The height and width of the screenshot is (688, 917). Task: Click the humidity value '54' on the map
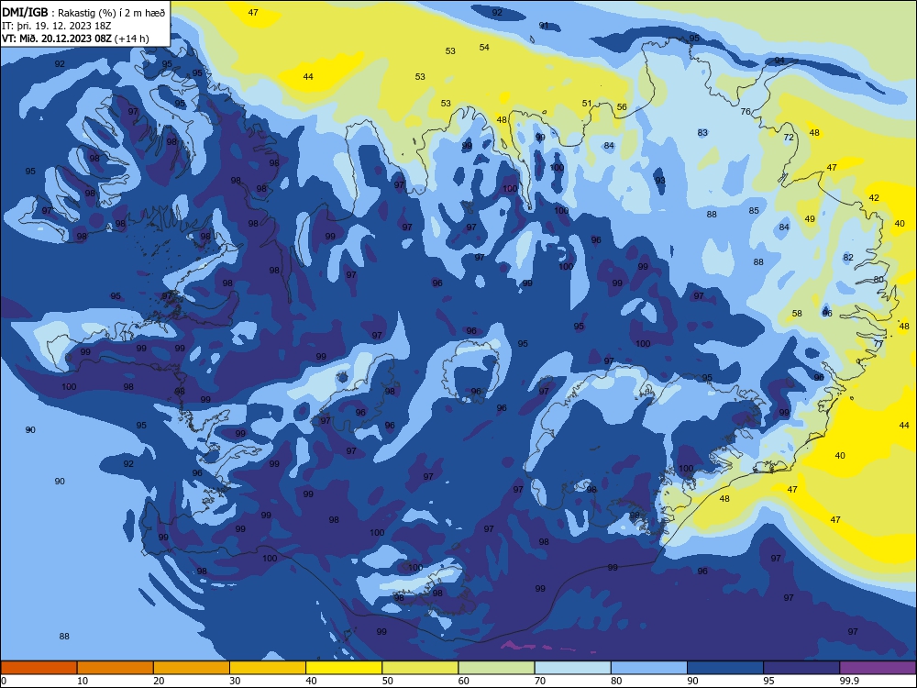point(484,48)
